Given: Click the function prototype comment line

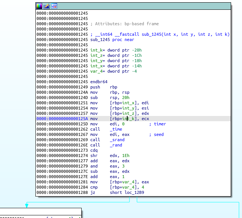Looking at the screenshot, I should click(x=160, y=34).
